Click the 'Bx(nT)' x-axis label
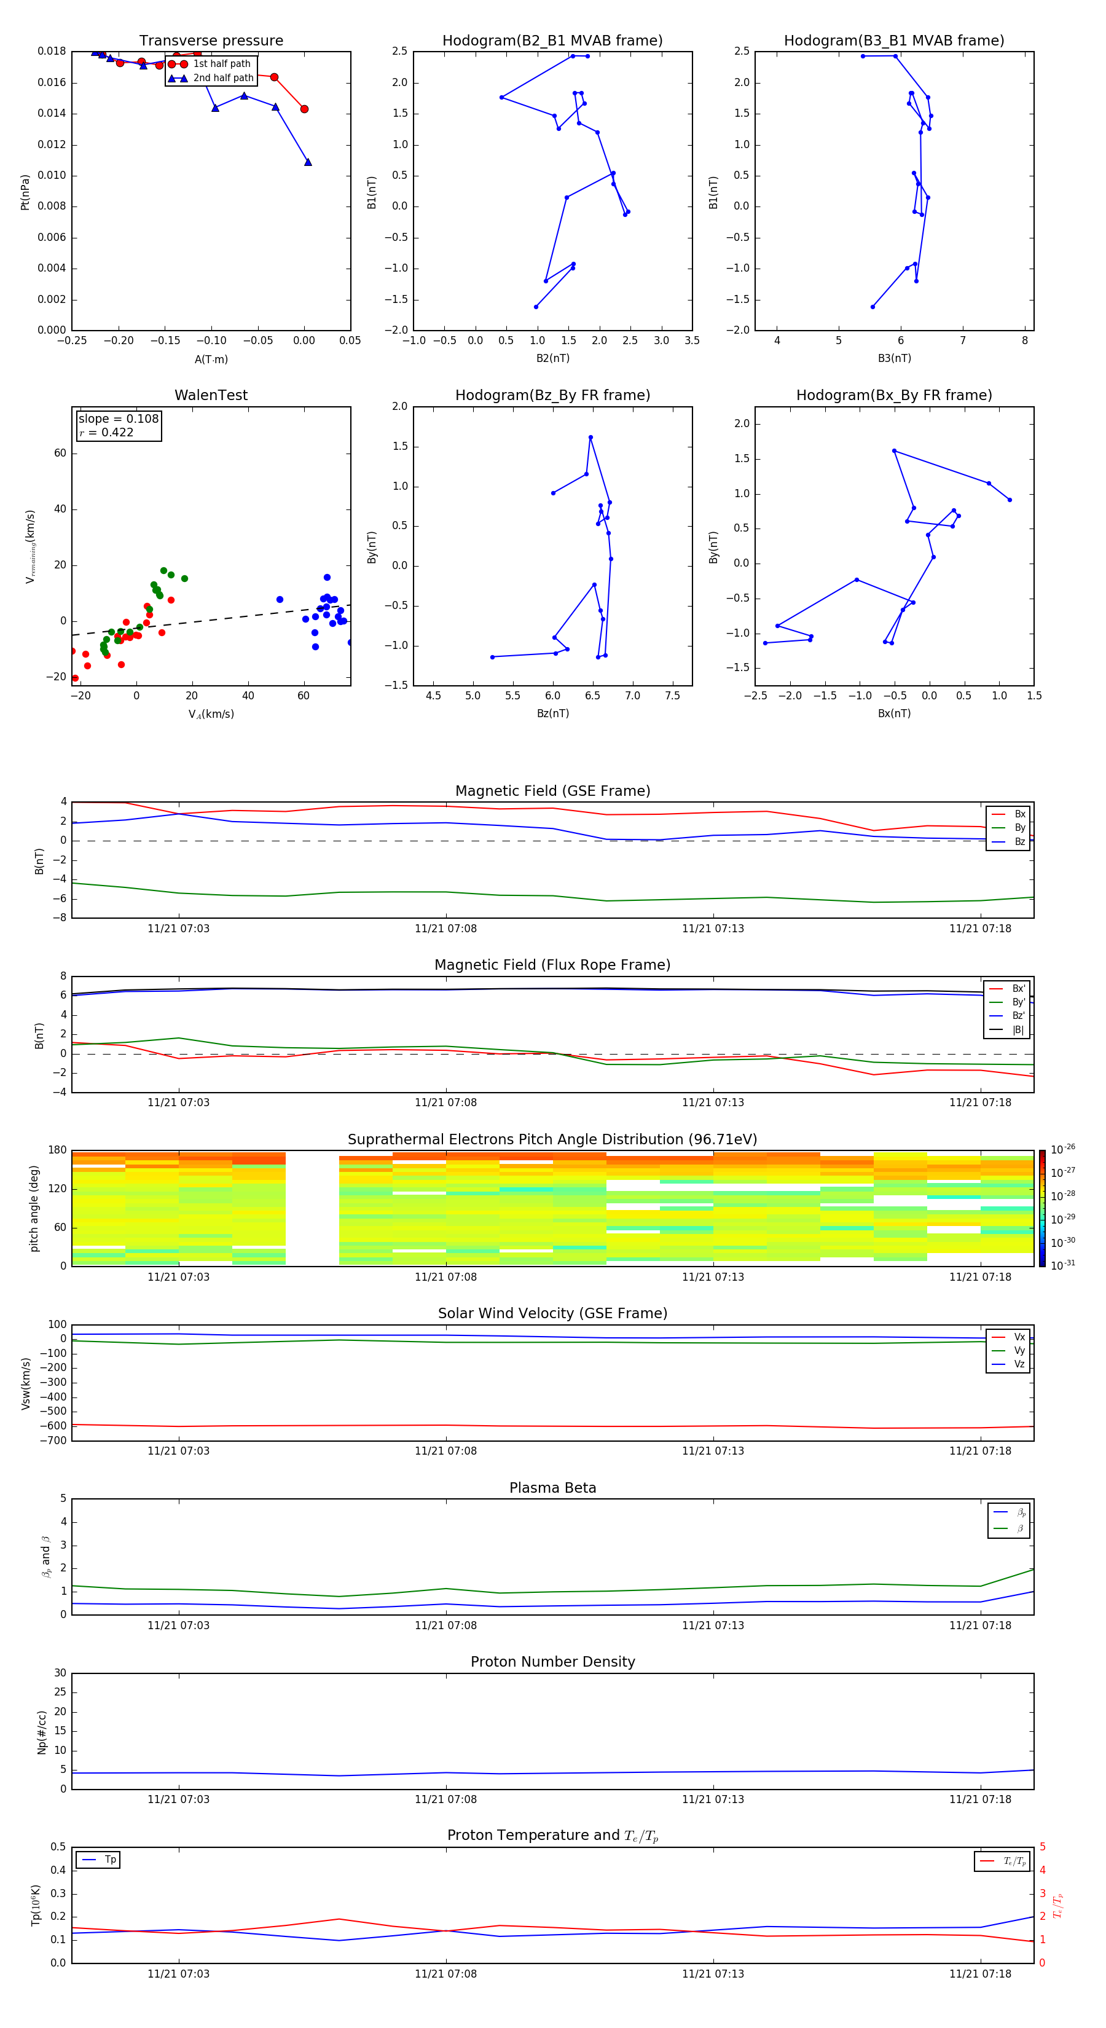This screenshot has height=2028, width=1106. click(894, 713)
